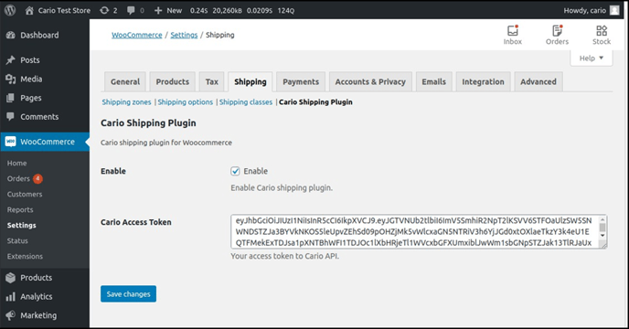Screen dimensions: 629x329
Task: Go to the Settings breadcrumb link
Action: click(x=184, y=35)
